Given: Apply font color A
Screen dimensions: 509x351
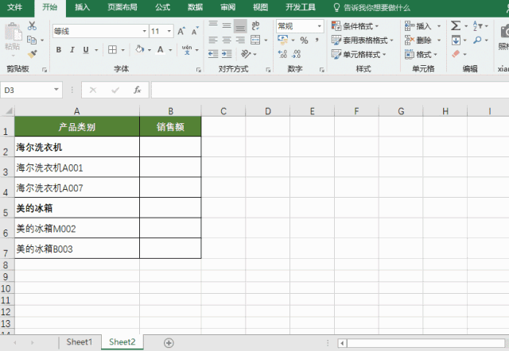Looking at the screenshot, I should click(x=160, y=49).
